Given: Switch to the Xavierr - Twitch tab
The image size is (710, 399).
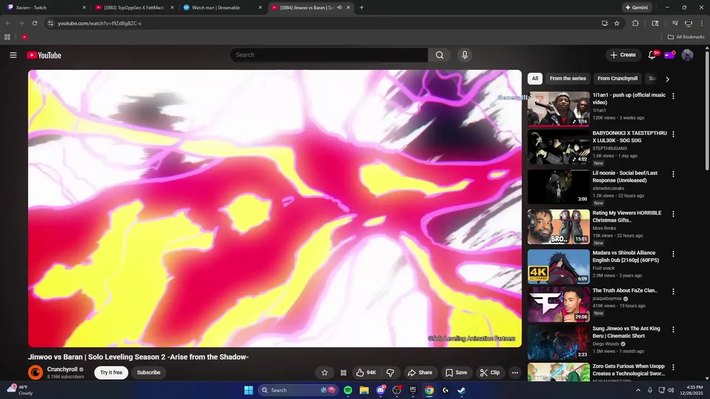Looking at the screenshot, I should click(47, 8).
